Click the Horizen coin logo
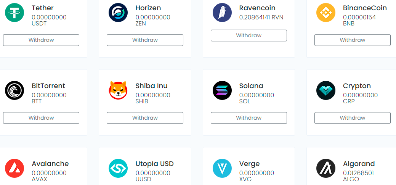 (118, 13)
